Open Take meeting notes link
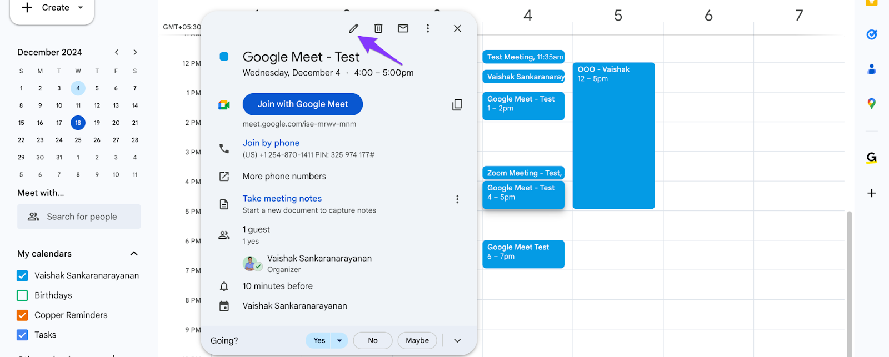This screenshot has height=357, width=889. point(282,199)
